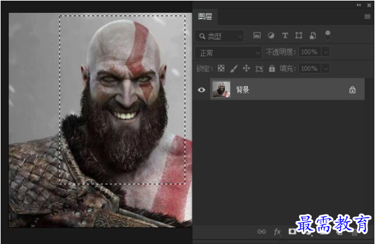Filter for smart objects icon
The width and height of the screenshot is (375, 244).
point(313,35)
